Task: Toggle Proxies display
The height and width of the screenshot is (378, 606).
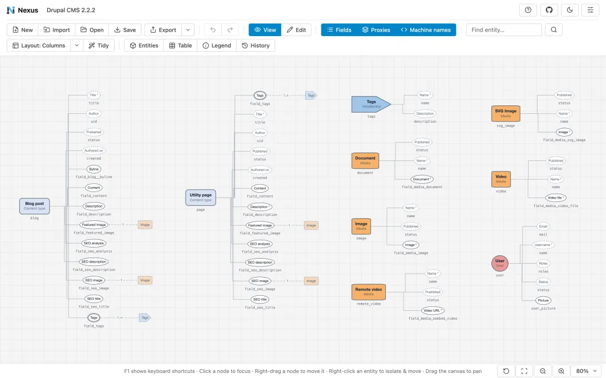Action: (376, 30)
